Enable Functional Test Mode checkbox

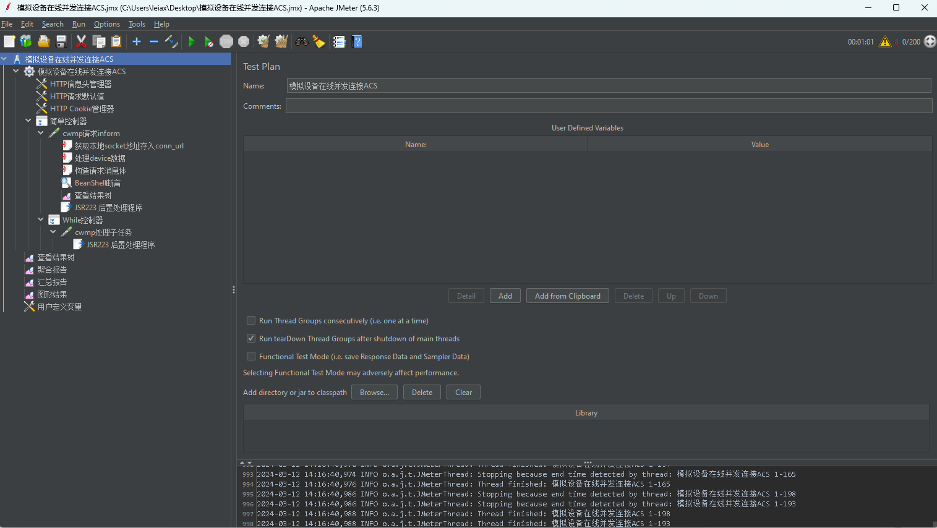251,356
